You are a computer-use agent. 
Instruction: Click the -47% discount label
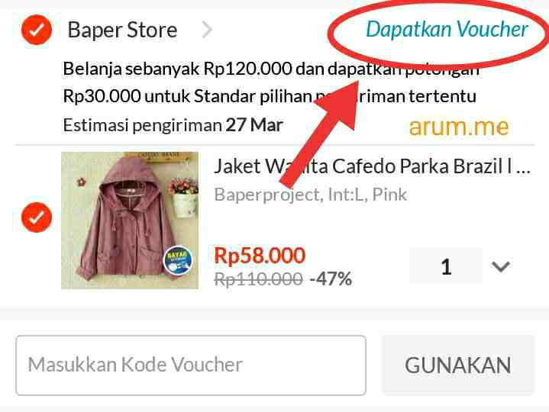click(331, 278)
